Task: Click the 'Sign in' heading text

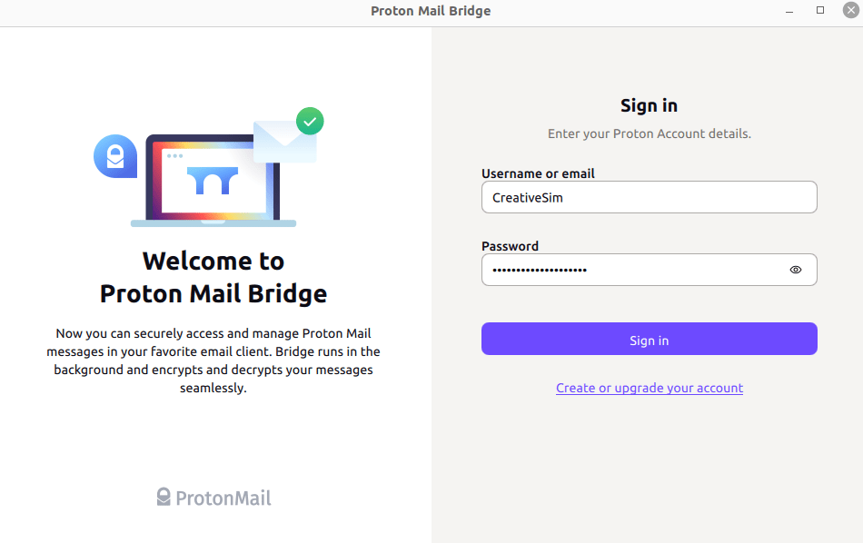Action: [649, 105]
